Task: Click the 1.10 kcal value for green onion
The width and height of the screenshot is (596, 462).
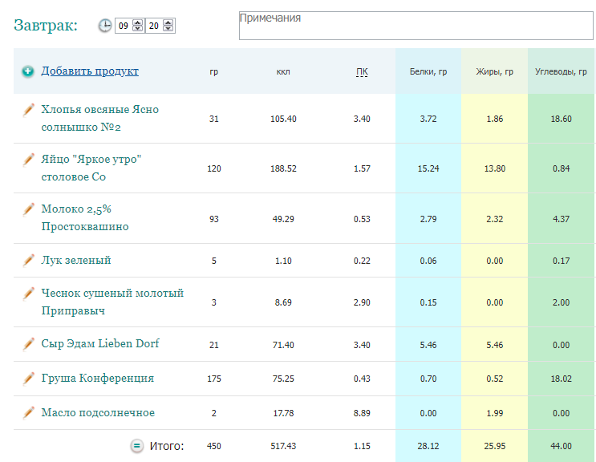Action: 283,261
